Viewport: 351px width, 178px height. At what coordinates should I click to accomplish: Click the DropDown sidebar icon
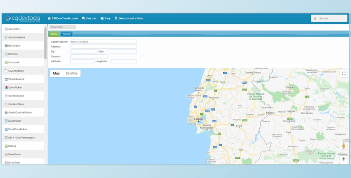point(6,155)
